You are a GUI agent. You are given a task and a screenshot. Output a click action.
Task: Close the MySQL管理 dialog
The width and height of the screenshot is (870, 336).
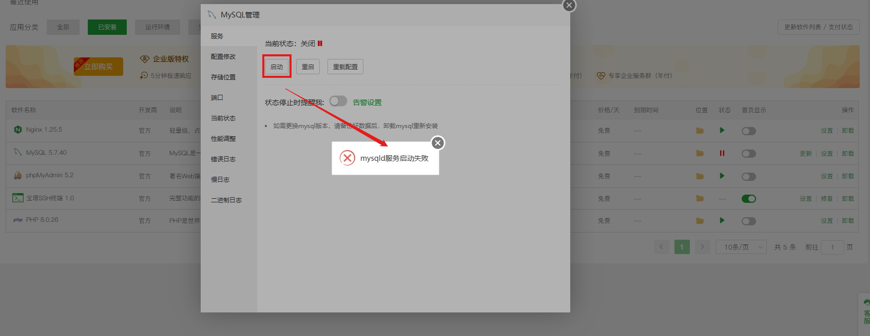click(x=569, y=5)
